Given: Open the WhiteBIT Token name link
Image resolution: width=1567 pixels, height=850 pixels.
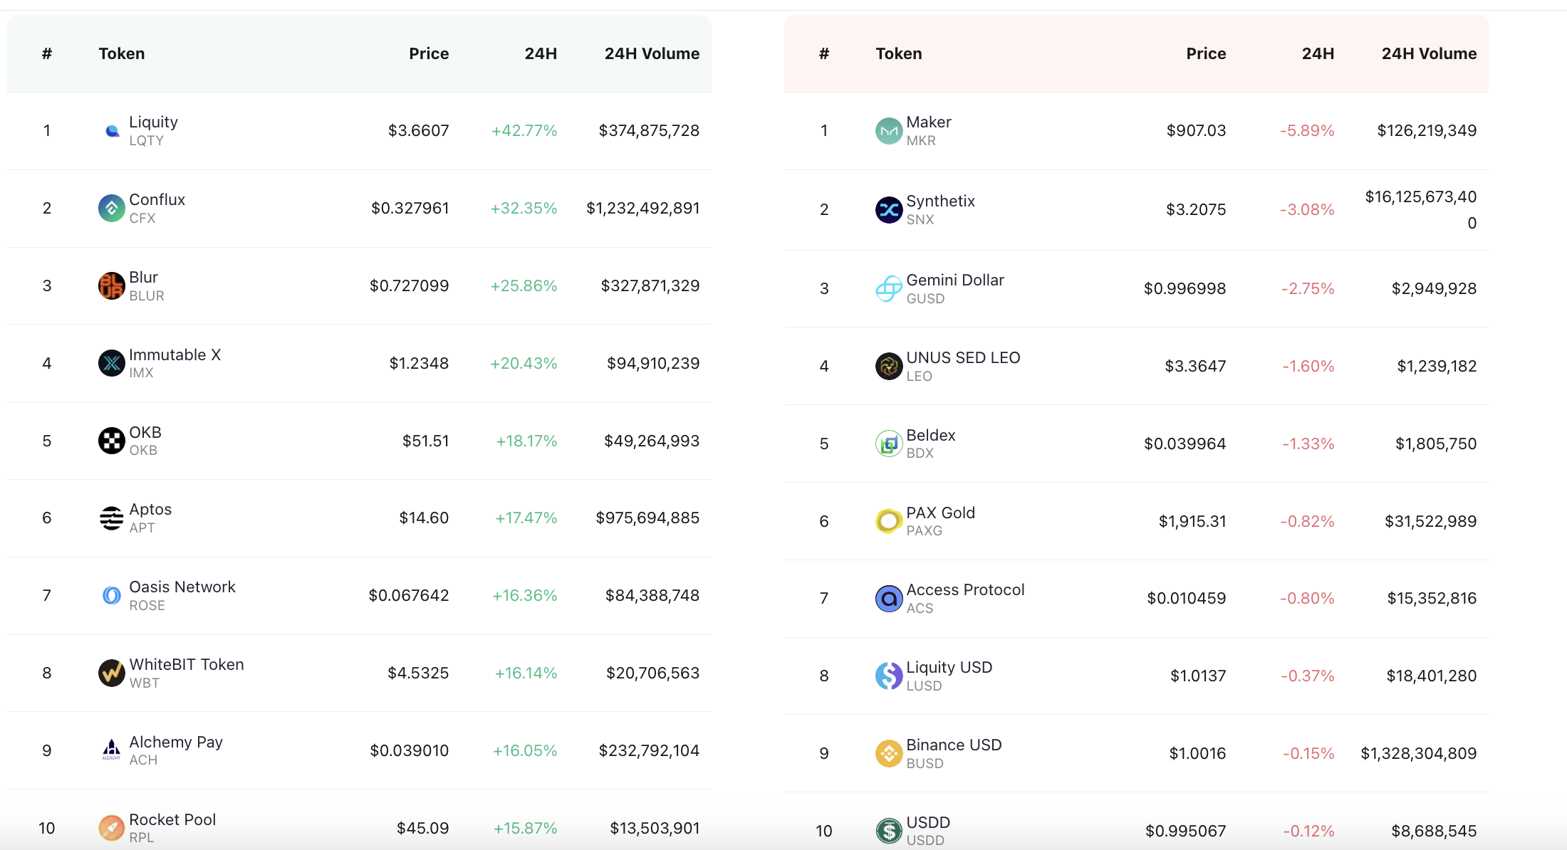Looking at the screenshot, I should (x=187, y=665).
